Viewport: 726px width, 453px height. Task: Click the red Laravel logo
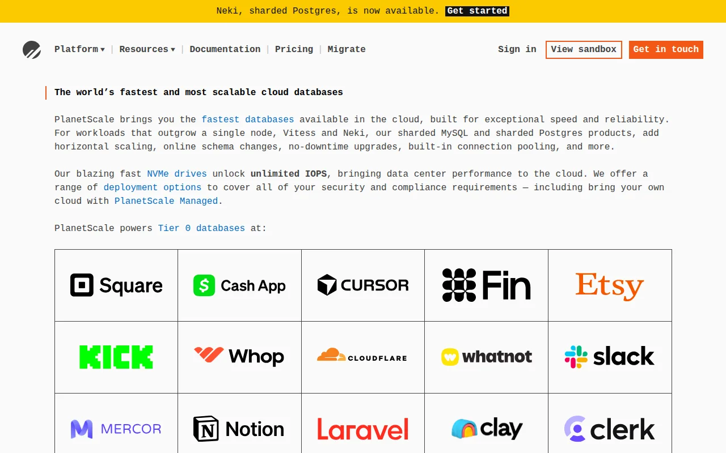363,429
